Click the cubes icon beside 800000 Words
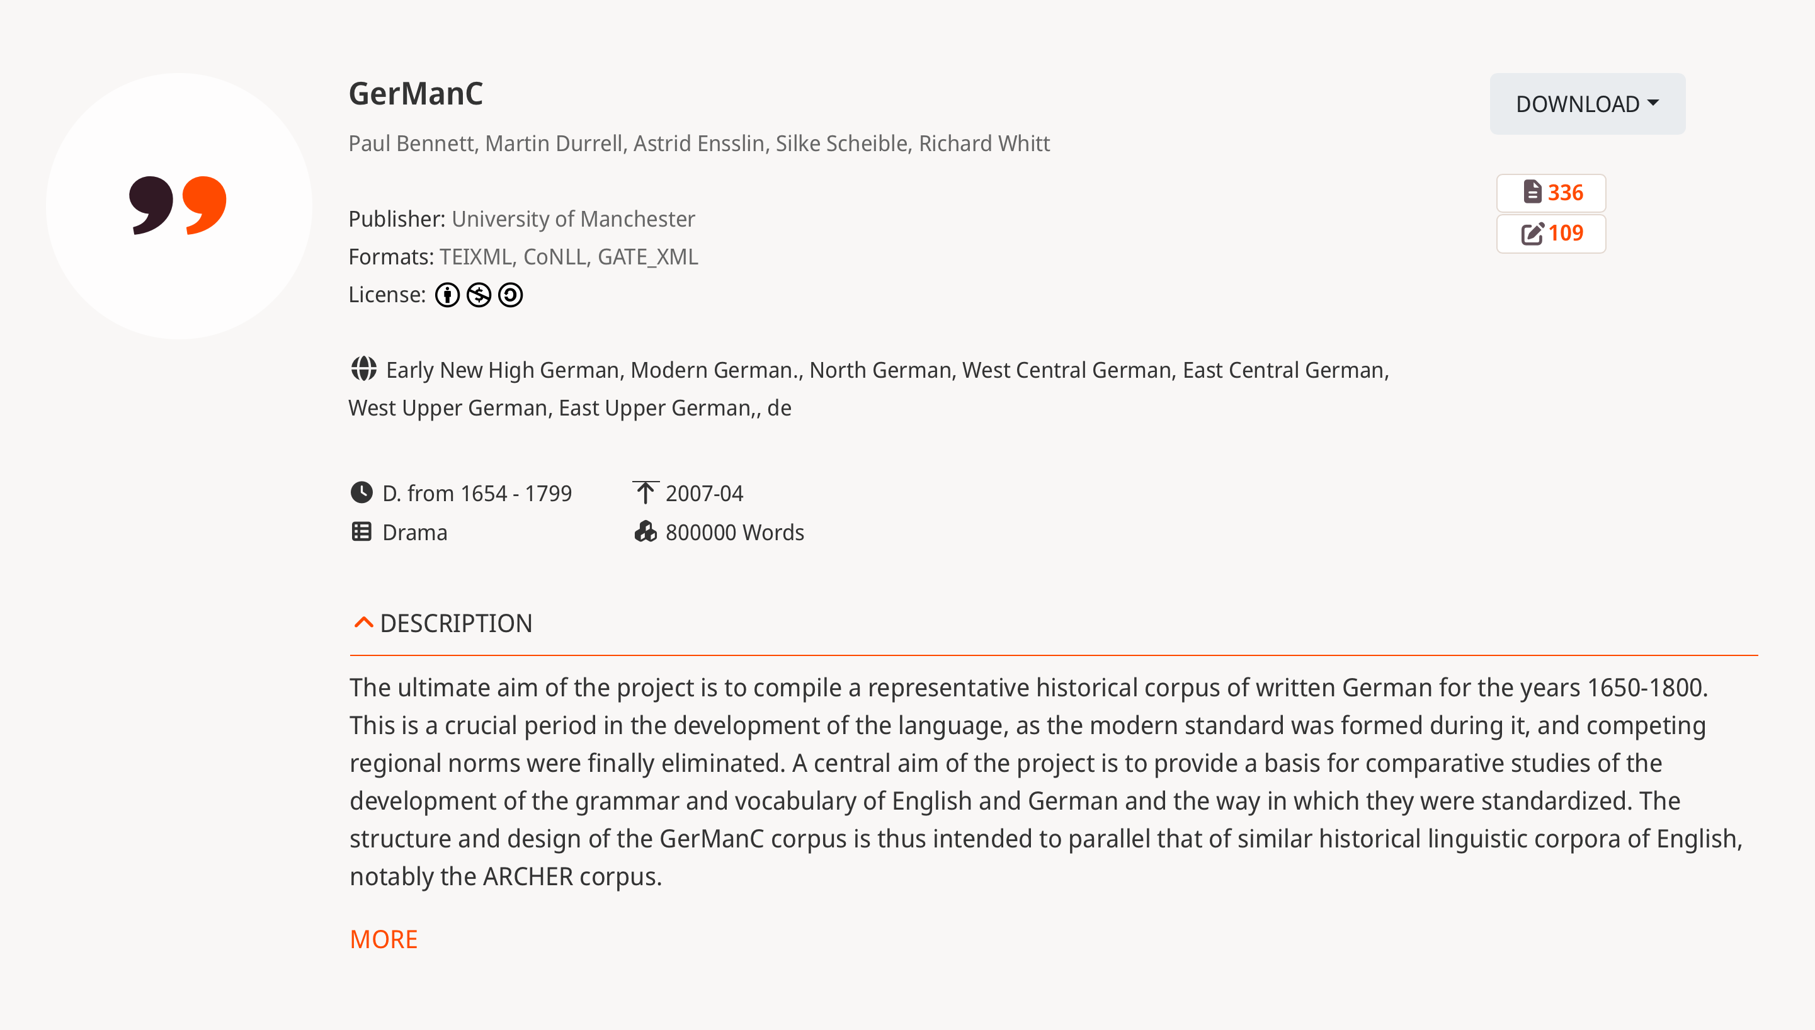This screenshot has height=1030, width=1815. [646, 531]
